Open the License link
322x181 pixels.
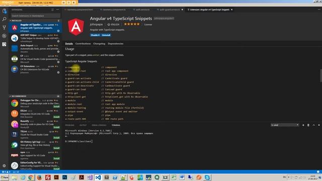[148, 25]
